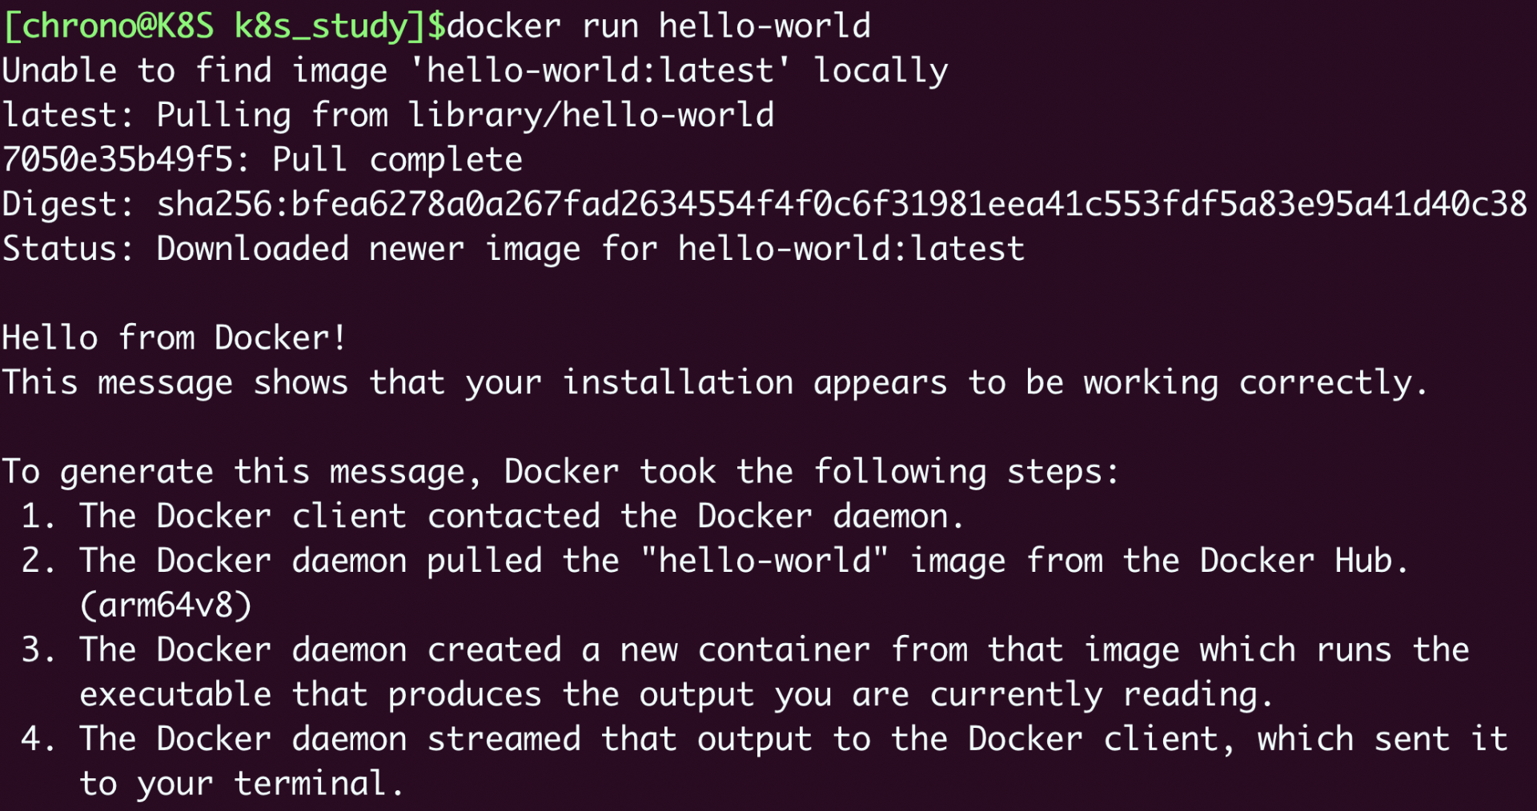Click the '(arm64v8)' architecture text
This screenshot has height=811, width=1537.
166,605
